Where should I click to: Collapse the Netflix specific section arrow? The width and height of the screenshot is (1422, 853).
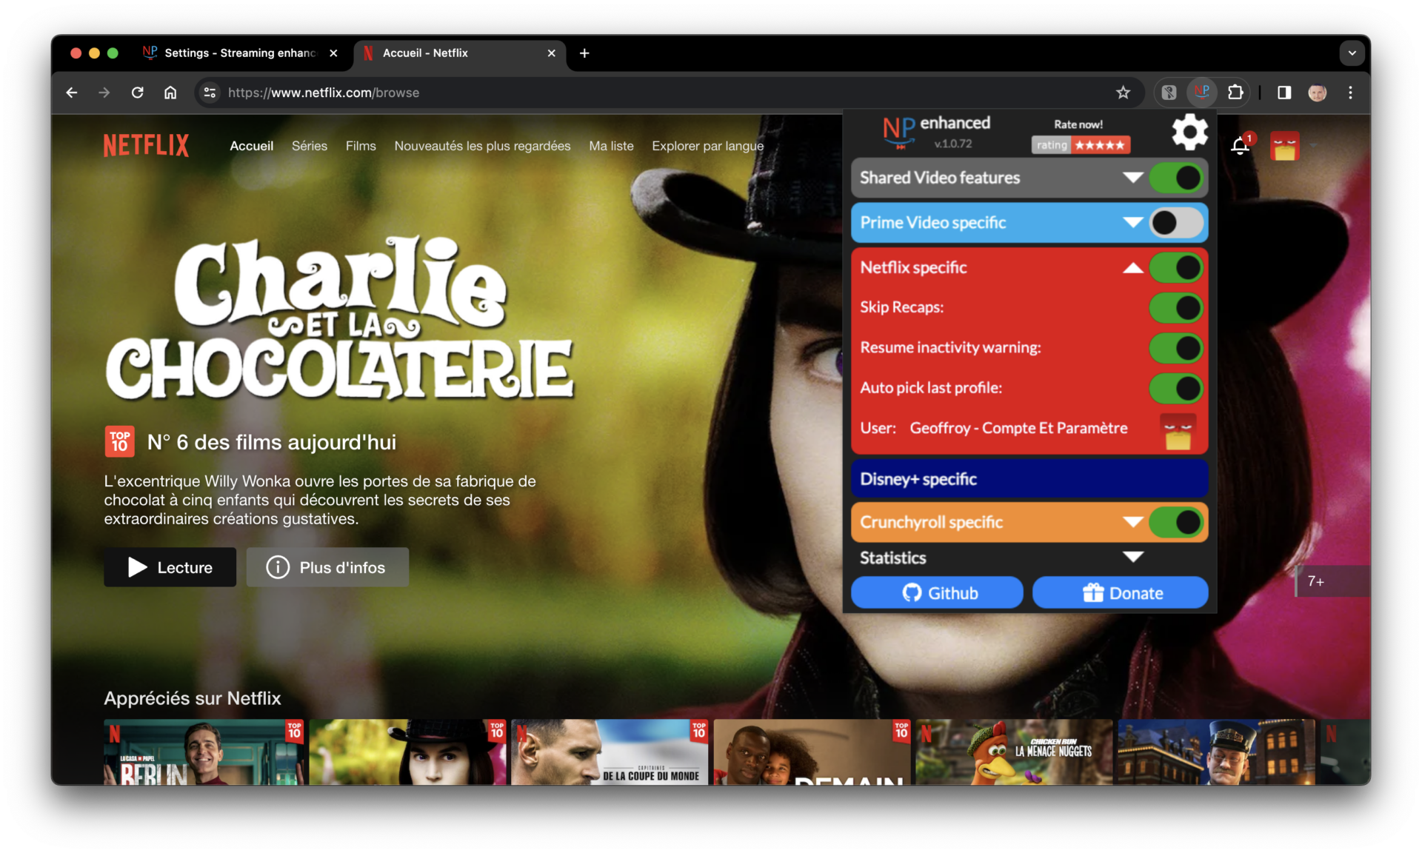[1132, 268]
